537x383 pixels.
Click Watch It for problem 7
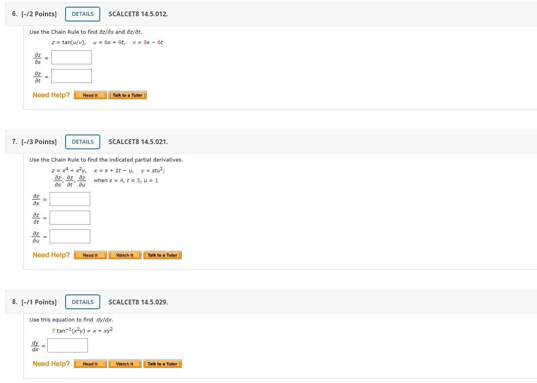tap(124, 255)
